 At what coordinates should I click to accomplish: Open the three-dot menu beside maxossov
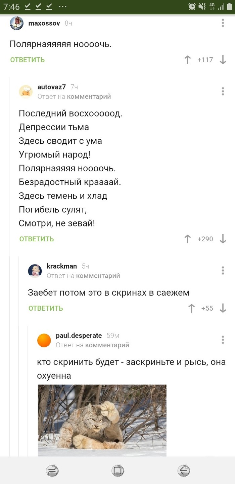222,23
